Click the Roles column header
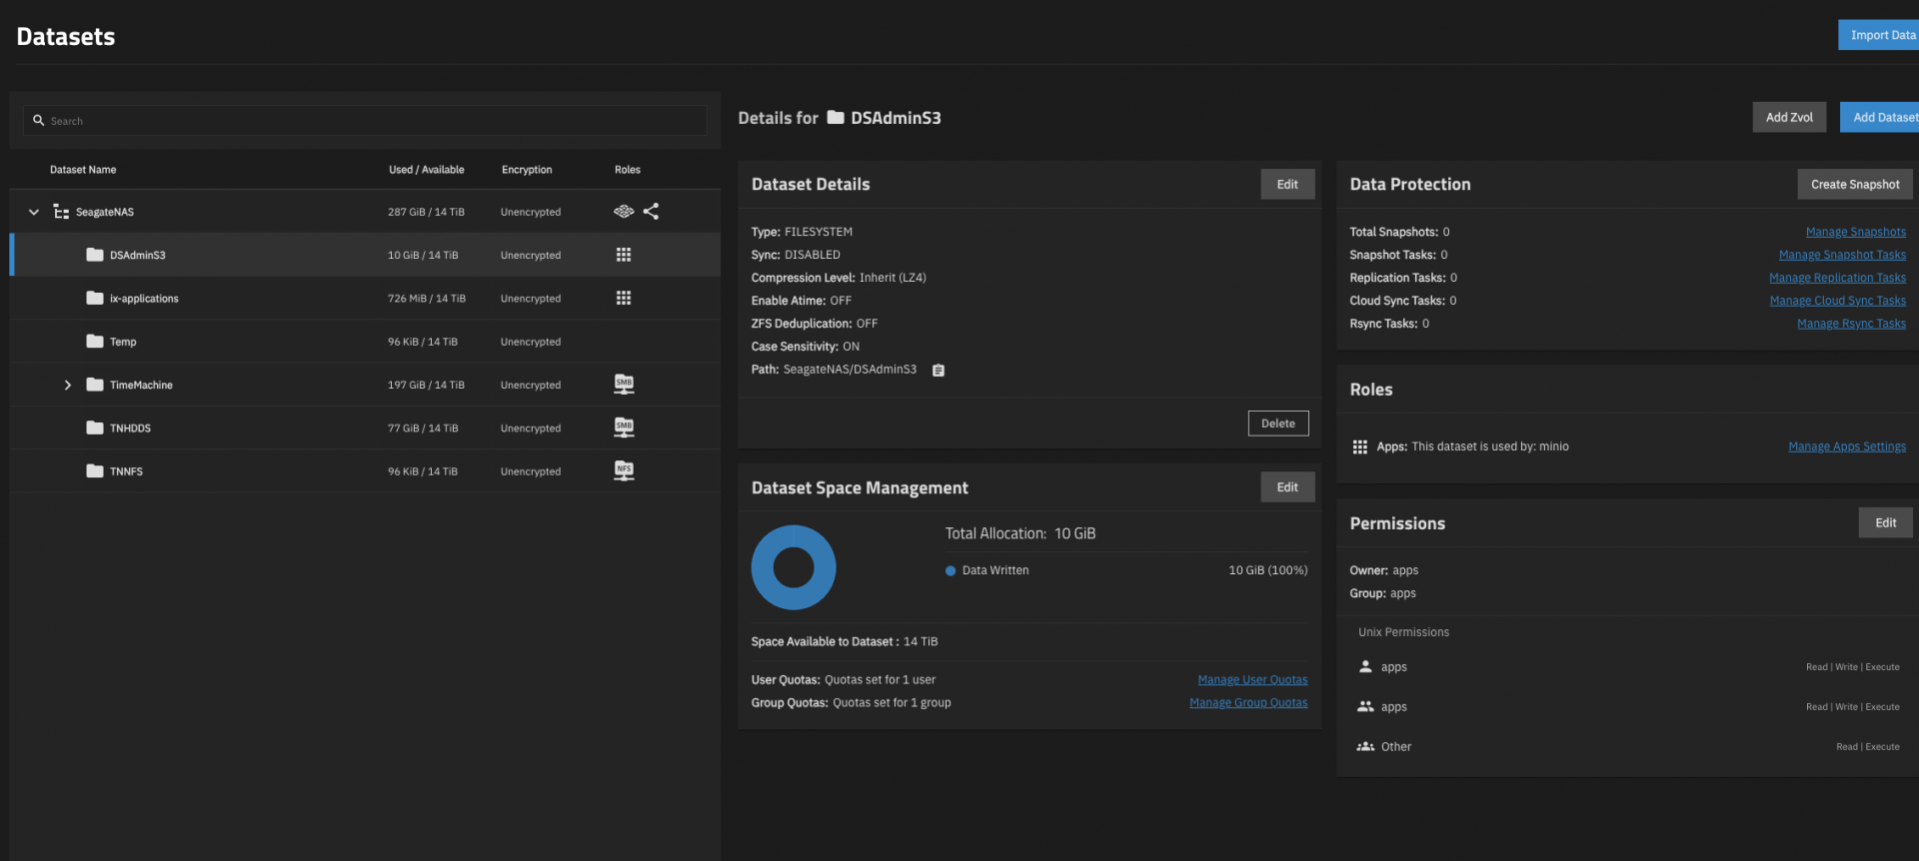Image resolution: width=1919 pixels, height=861 pixels. coord(628,170)
